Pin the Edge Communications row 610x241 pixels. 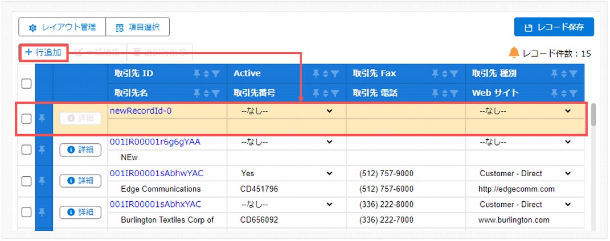[x=42, y=180]
